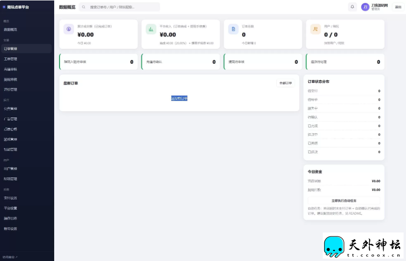Focus the order search input field

pos(120,7)
